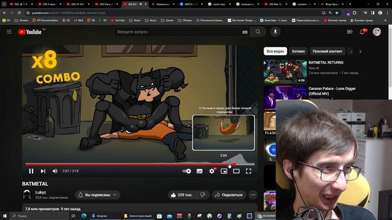Open a new browser tab
This screenshot has height=220, width=392.
350,4
